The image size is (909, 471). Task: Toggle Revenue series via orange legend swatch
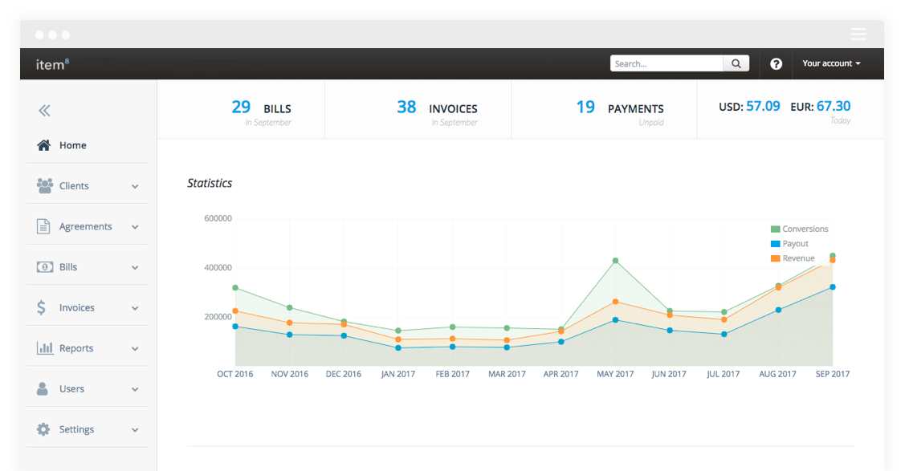point(775,258)
